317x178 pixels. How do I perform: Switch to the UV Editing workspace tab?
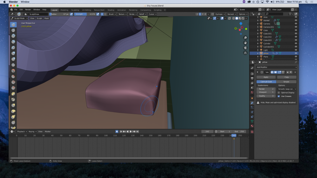[x=87, y=10]
